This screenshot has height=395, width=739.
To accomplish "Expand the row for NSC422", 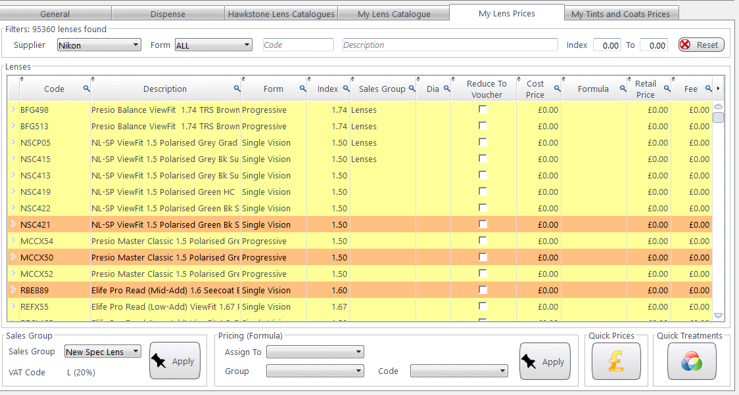I will [13, 207].
